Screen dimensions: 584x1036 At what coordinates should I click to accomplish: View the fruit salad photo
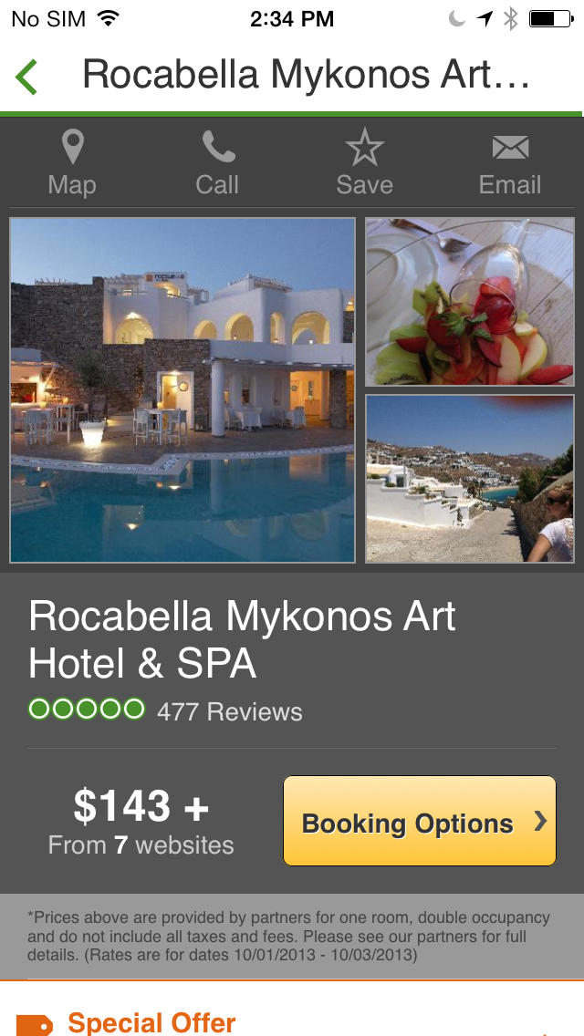(x=470, y=302)
